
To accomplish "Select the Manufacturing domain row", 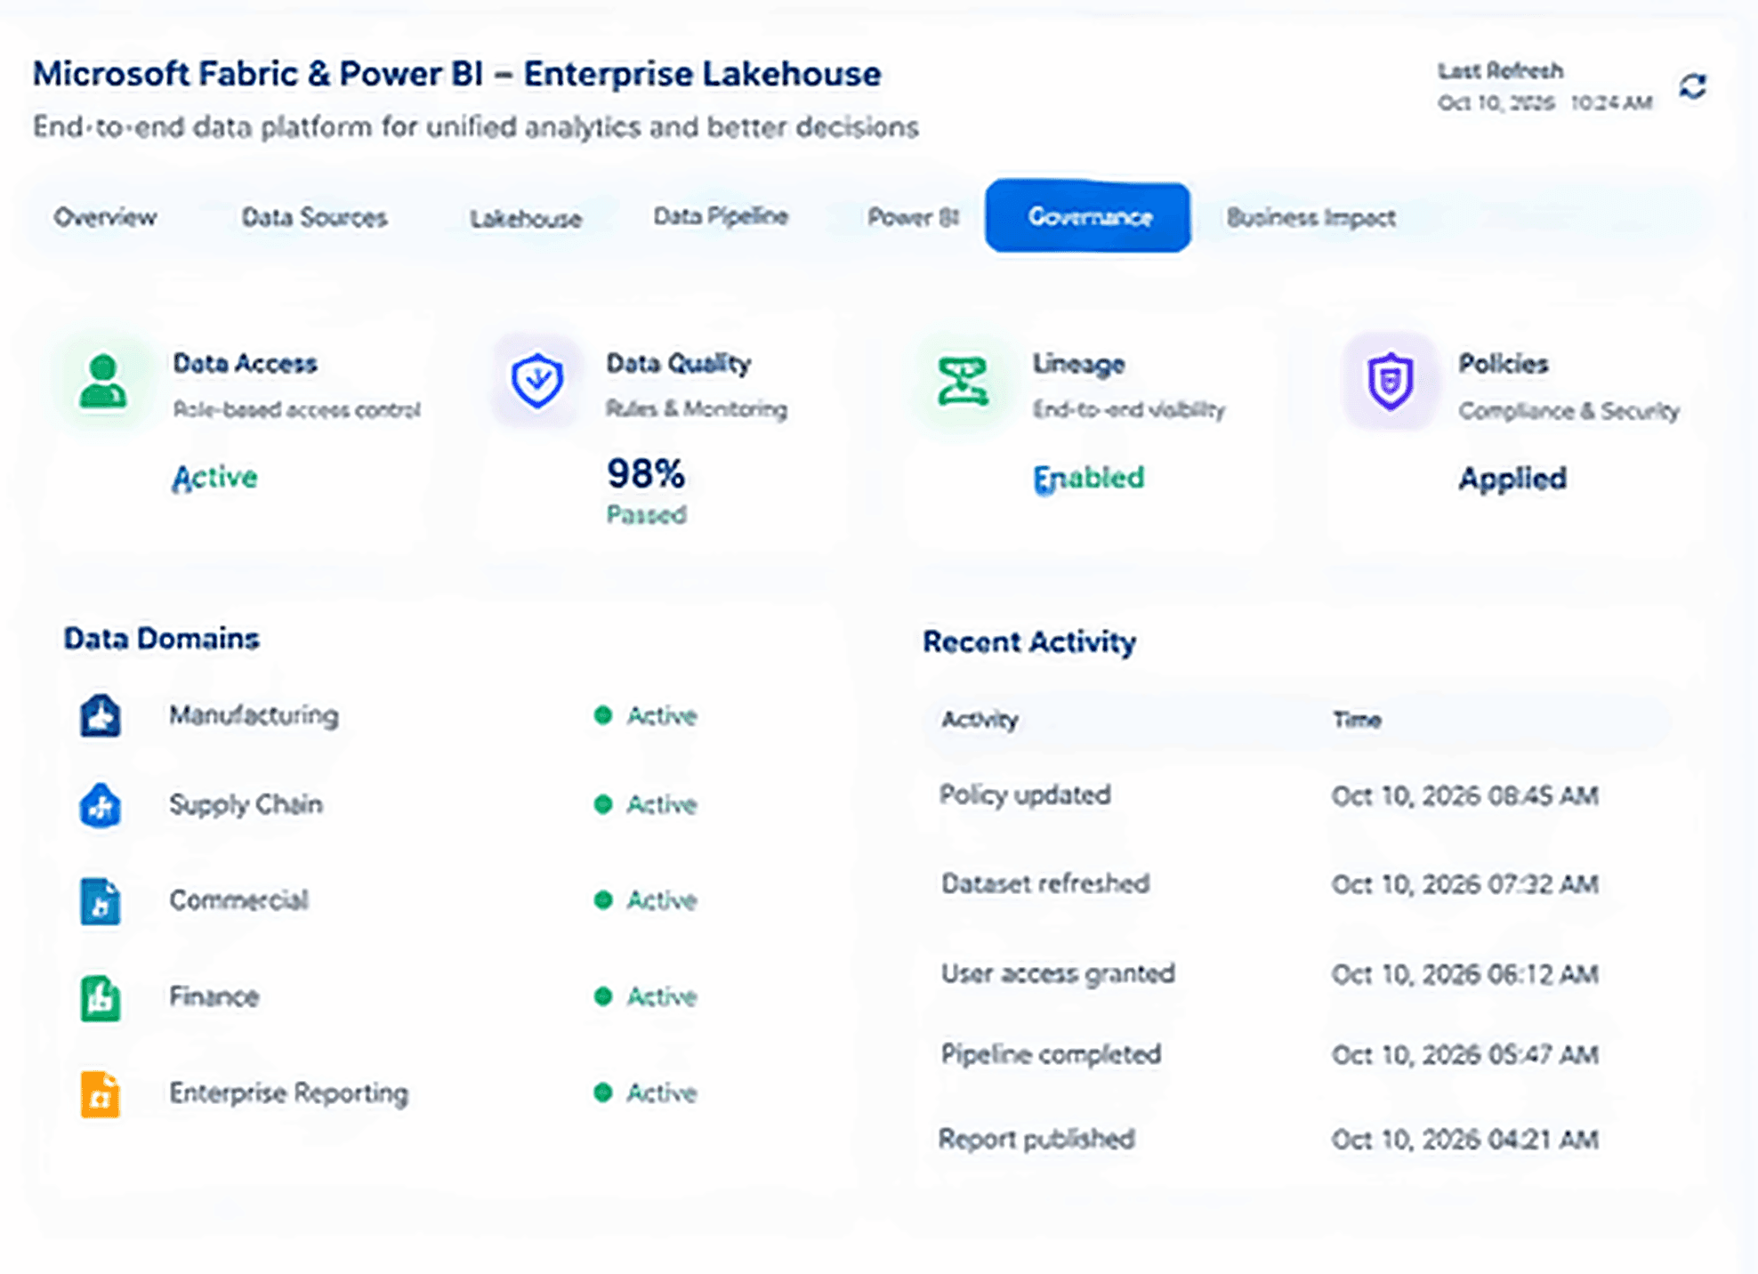I will pyautogui.click(x=389, y=715).
